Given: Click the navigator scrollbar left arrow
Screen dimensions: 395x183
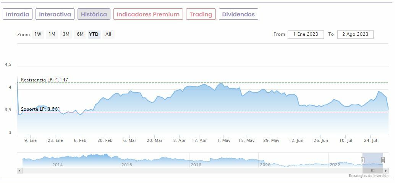Looking at the screenshot, I should [19, 171].
